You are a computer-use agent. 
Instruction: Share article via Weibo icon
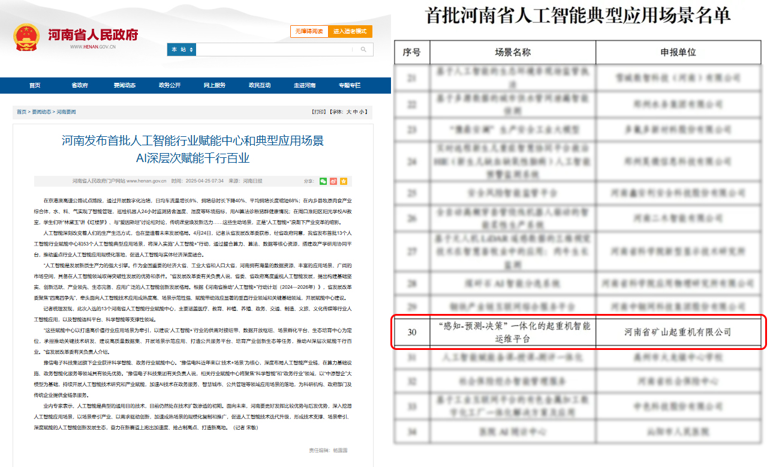click(334, 181)
